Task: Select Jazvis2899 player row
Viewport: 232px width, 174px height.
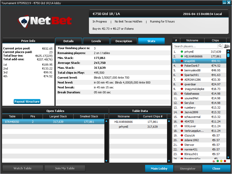Action: (x=199, y=112)
